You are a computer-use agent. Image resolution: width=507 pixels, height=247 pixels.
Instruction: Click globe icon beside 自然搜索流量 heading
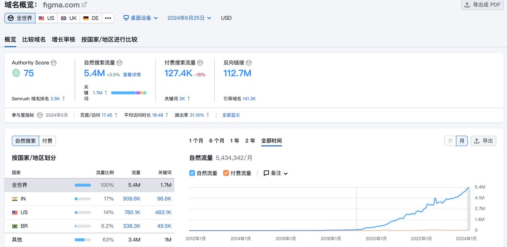pos(120,62)
